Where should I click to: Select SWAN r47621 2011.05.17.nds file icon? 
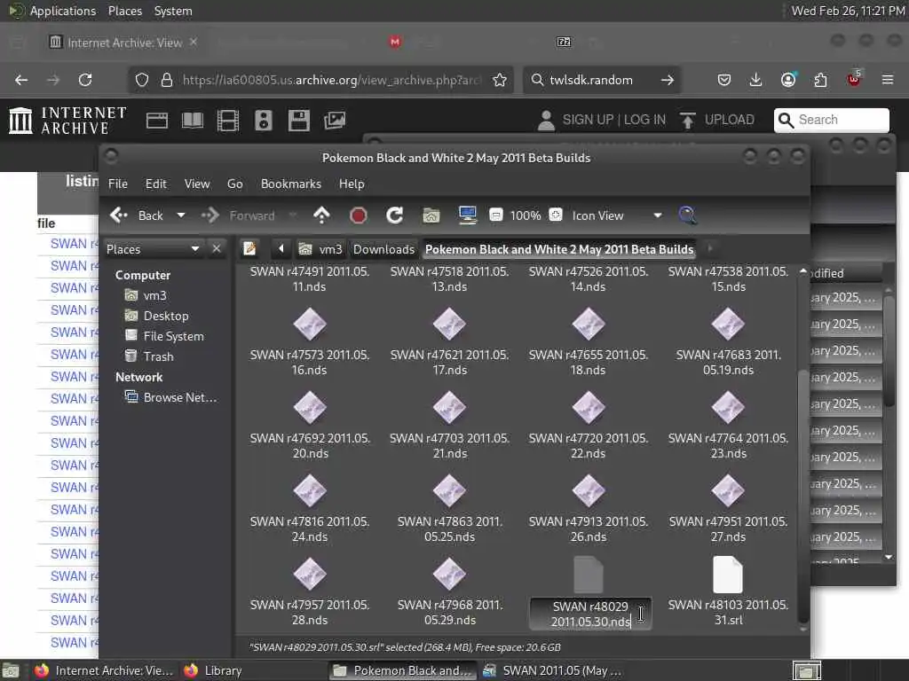click(449, 325)
